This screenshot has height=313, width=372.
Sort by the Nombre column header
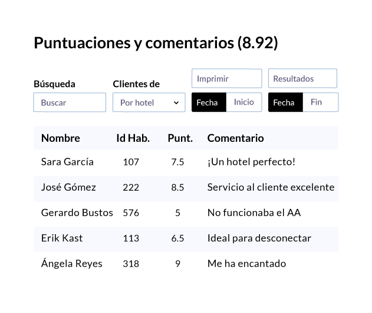(x=61, y=138)
